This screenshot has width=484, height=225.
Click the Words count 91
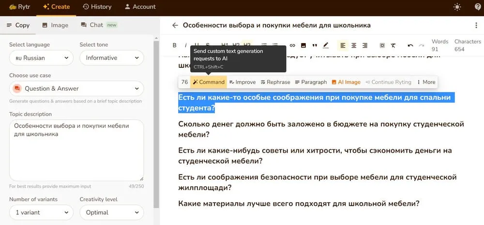tap(440, 45)
